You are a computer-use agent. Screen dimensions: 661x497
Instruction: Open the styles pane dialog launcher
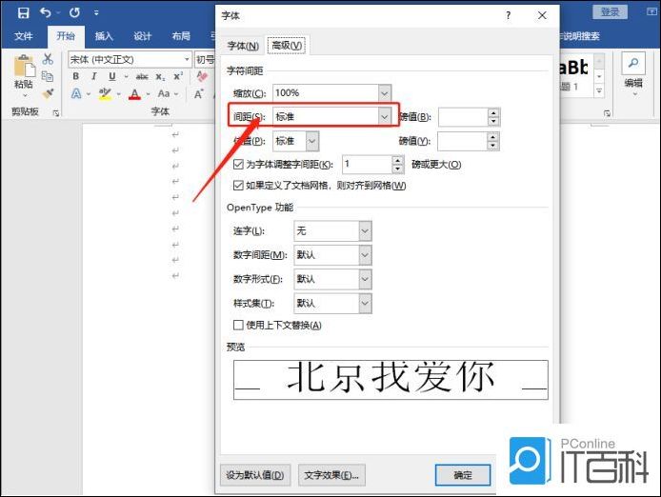pyautogui.click(x=607, y=113)
